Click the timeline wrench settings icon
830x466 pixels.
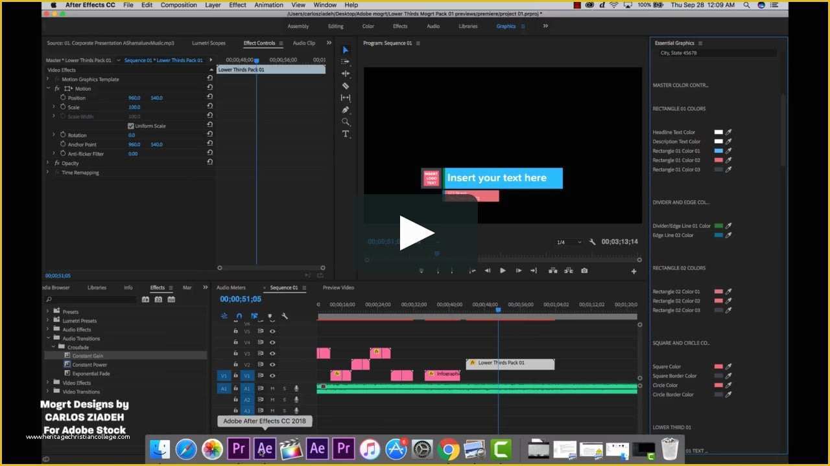pos(285,316)
